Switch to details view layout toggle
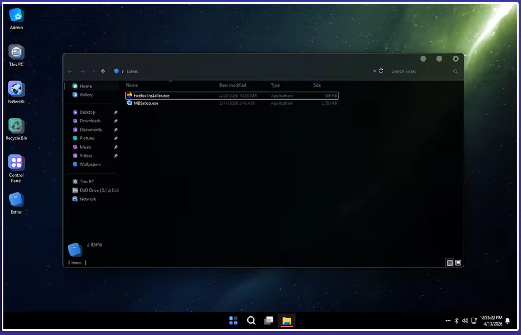Screen dimensions: 521x335 449,263
